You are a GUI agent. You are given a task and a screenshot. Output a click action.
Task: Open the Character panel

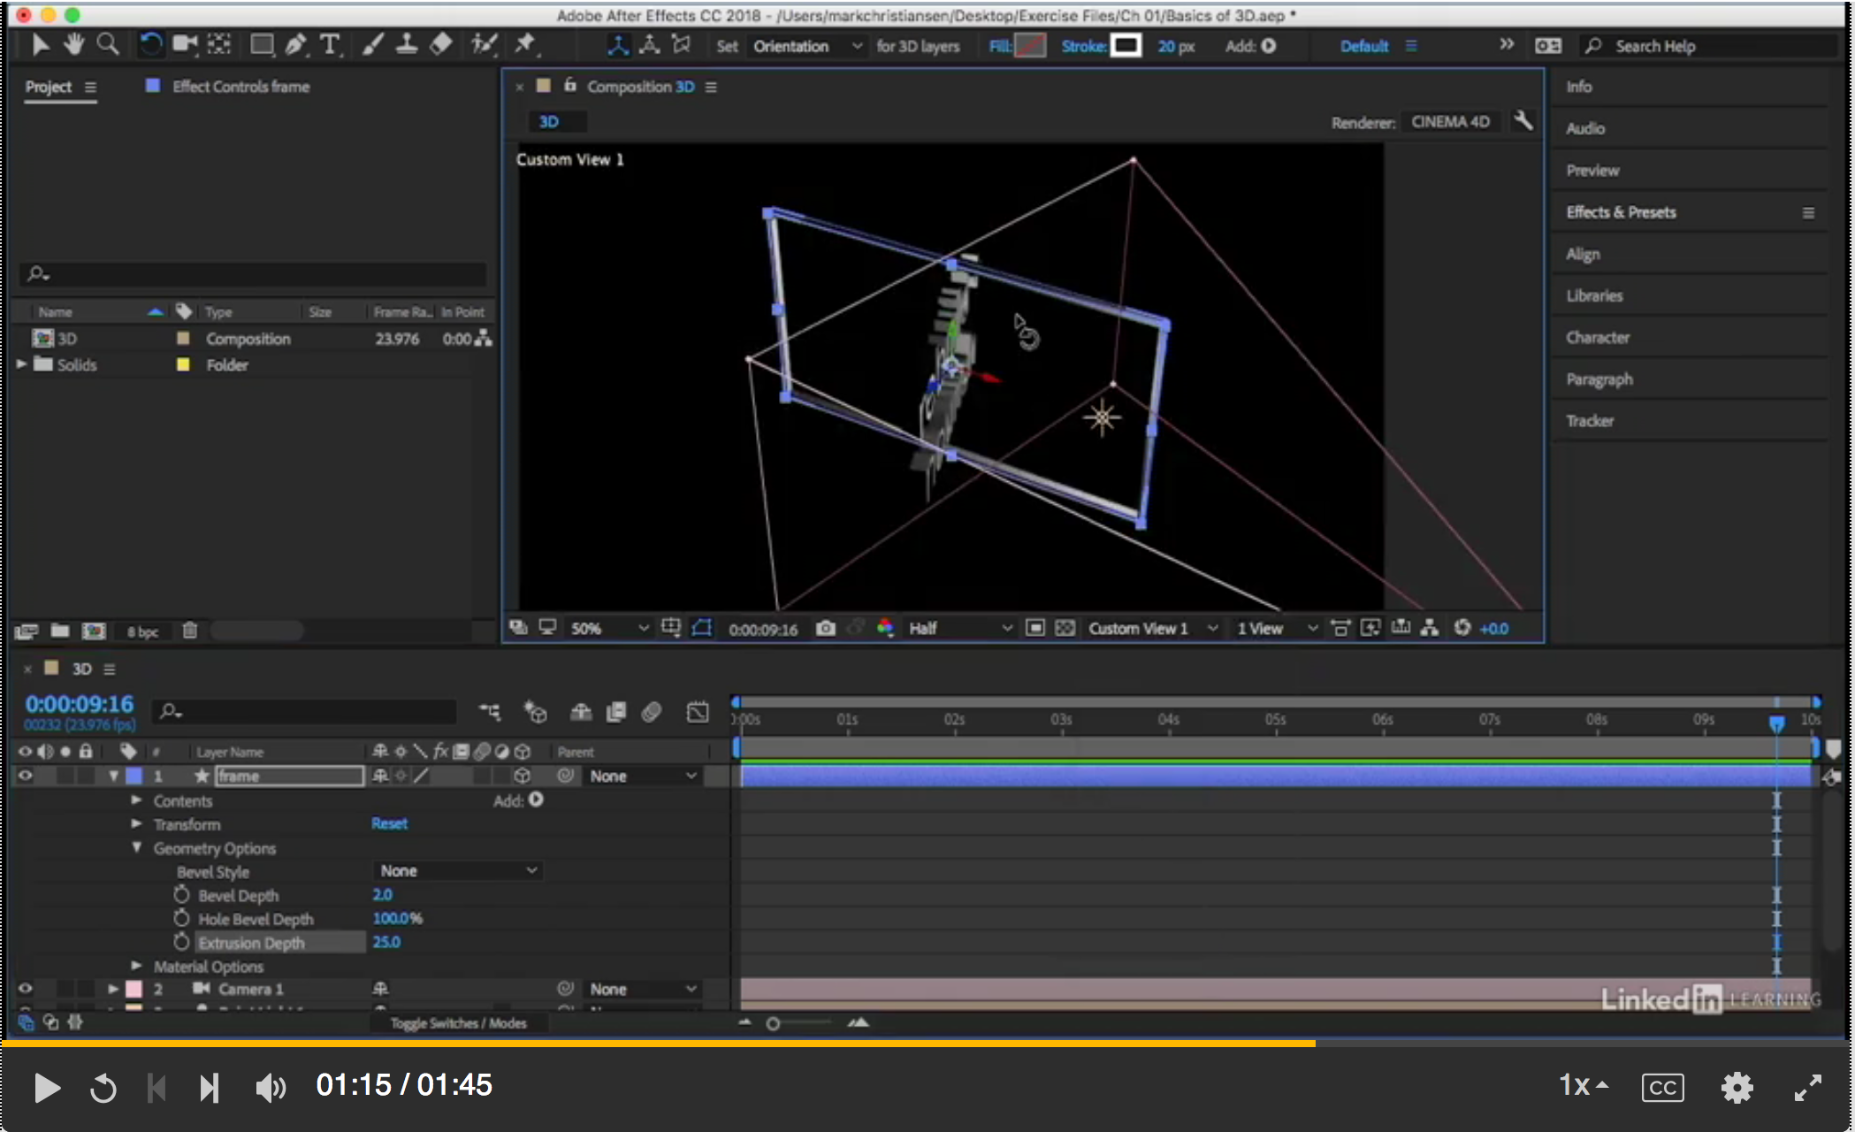pyautogui.click(x=1598, y=337)
